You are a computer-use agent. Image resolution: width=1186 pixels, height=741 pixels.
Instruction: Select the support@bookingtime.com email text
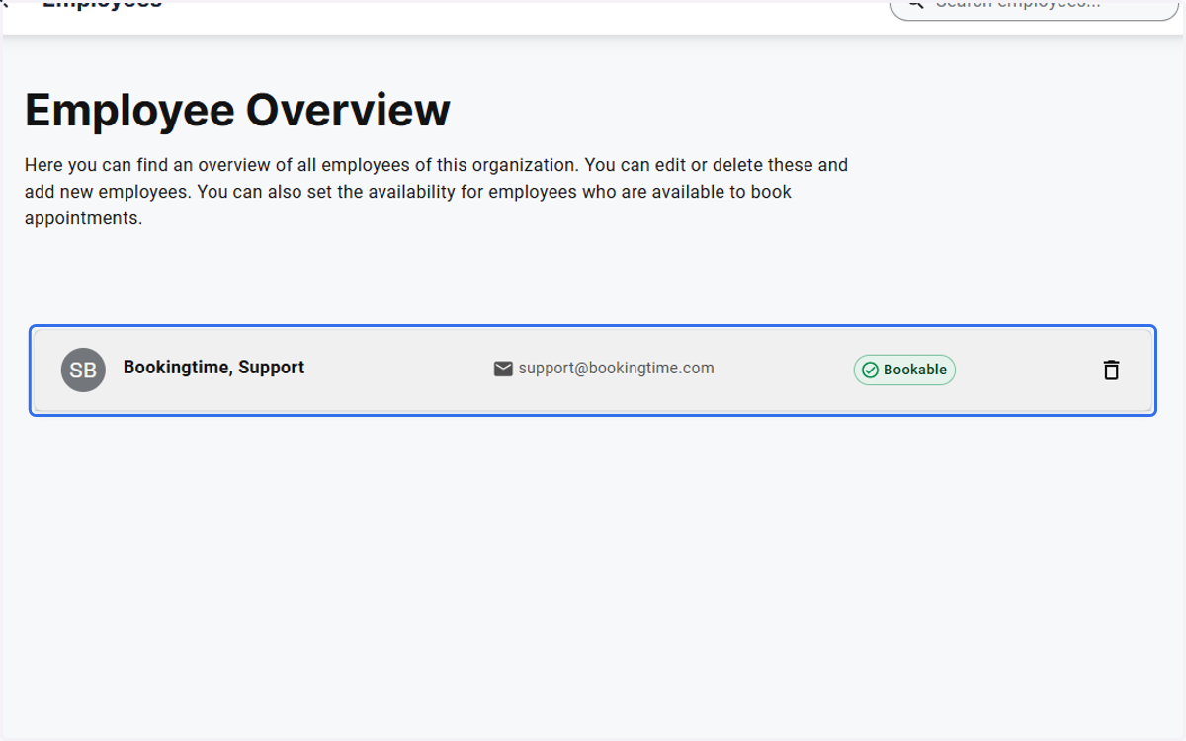coord(616,368)
